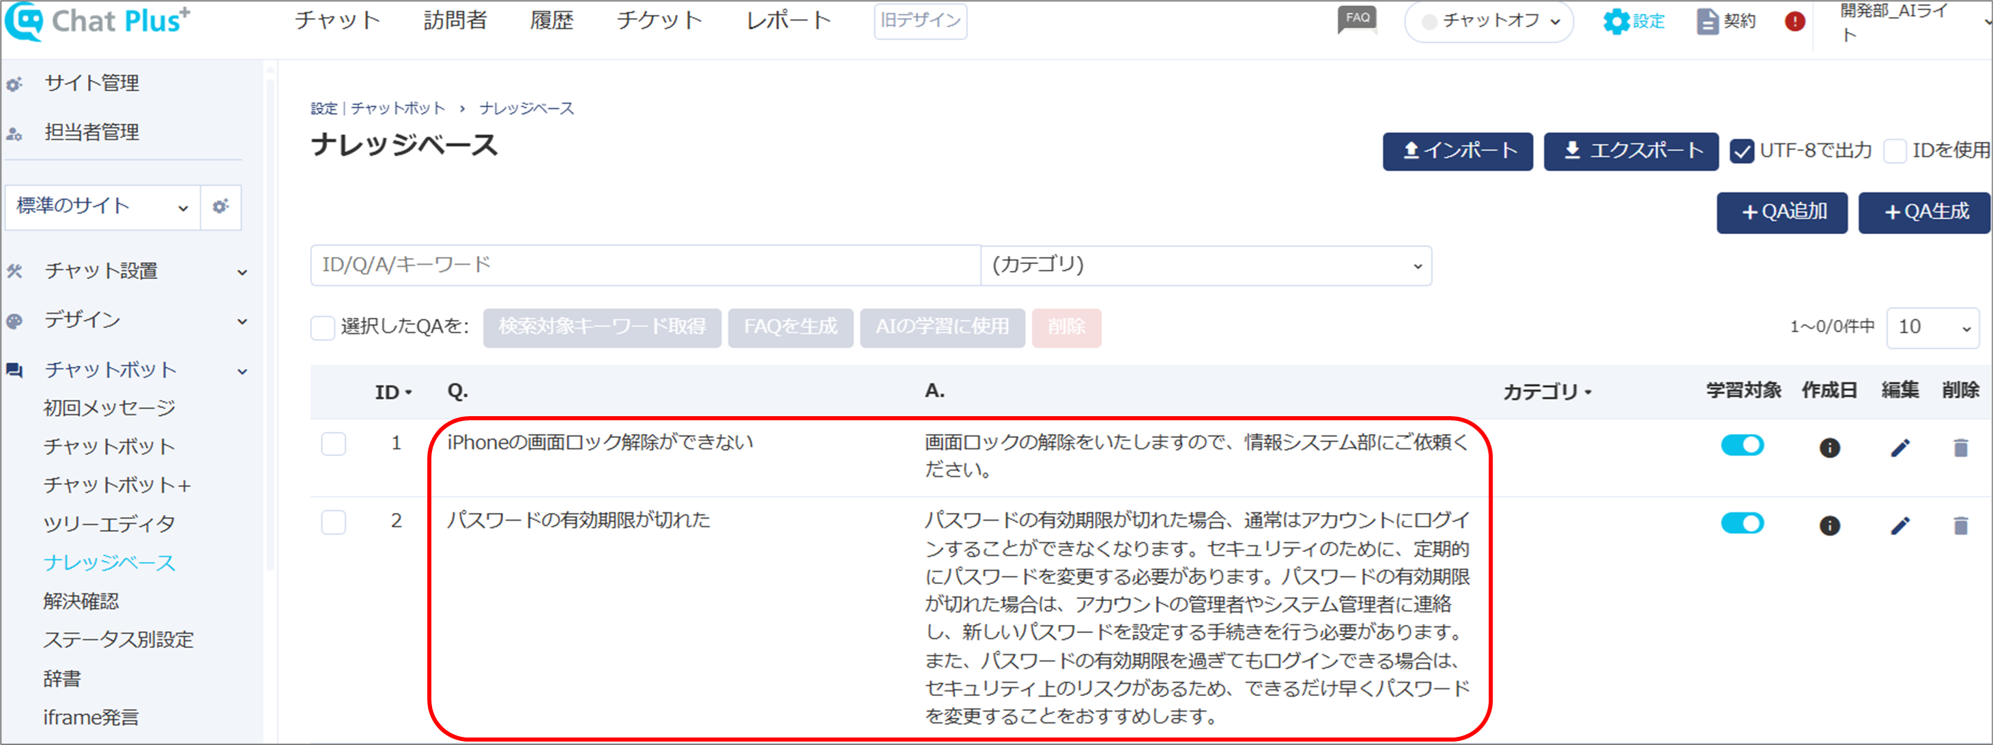This screenshot has width=1993, height=745.
Task: Expand the デザイン sidebar section
Action: [242, 322]
